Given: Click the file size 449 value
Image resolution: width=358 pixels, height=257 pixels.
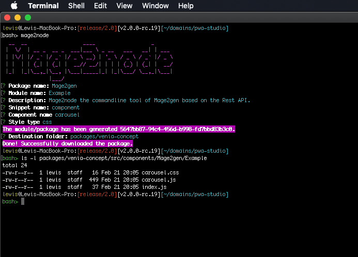Looking at the screenshot, I should point(94,180).
